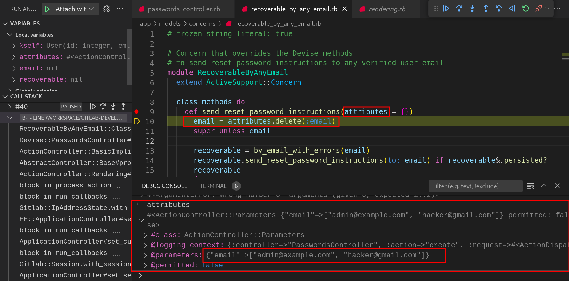569x281 pixels.
Task: Click the variables pane scrollbar
Action: [x=129, y=57]
